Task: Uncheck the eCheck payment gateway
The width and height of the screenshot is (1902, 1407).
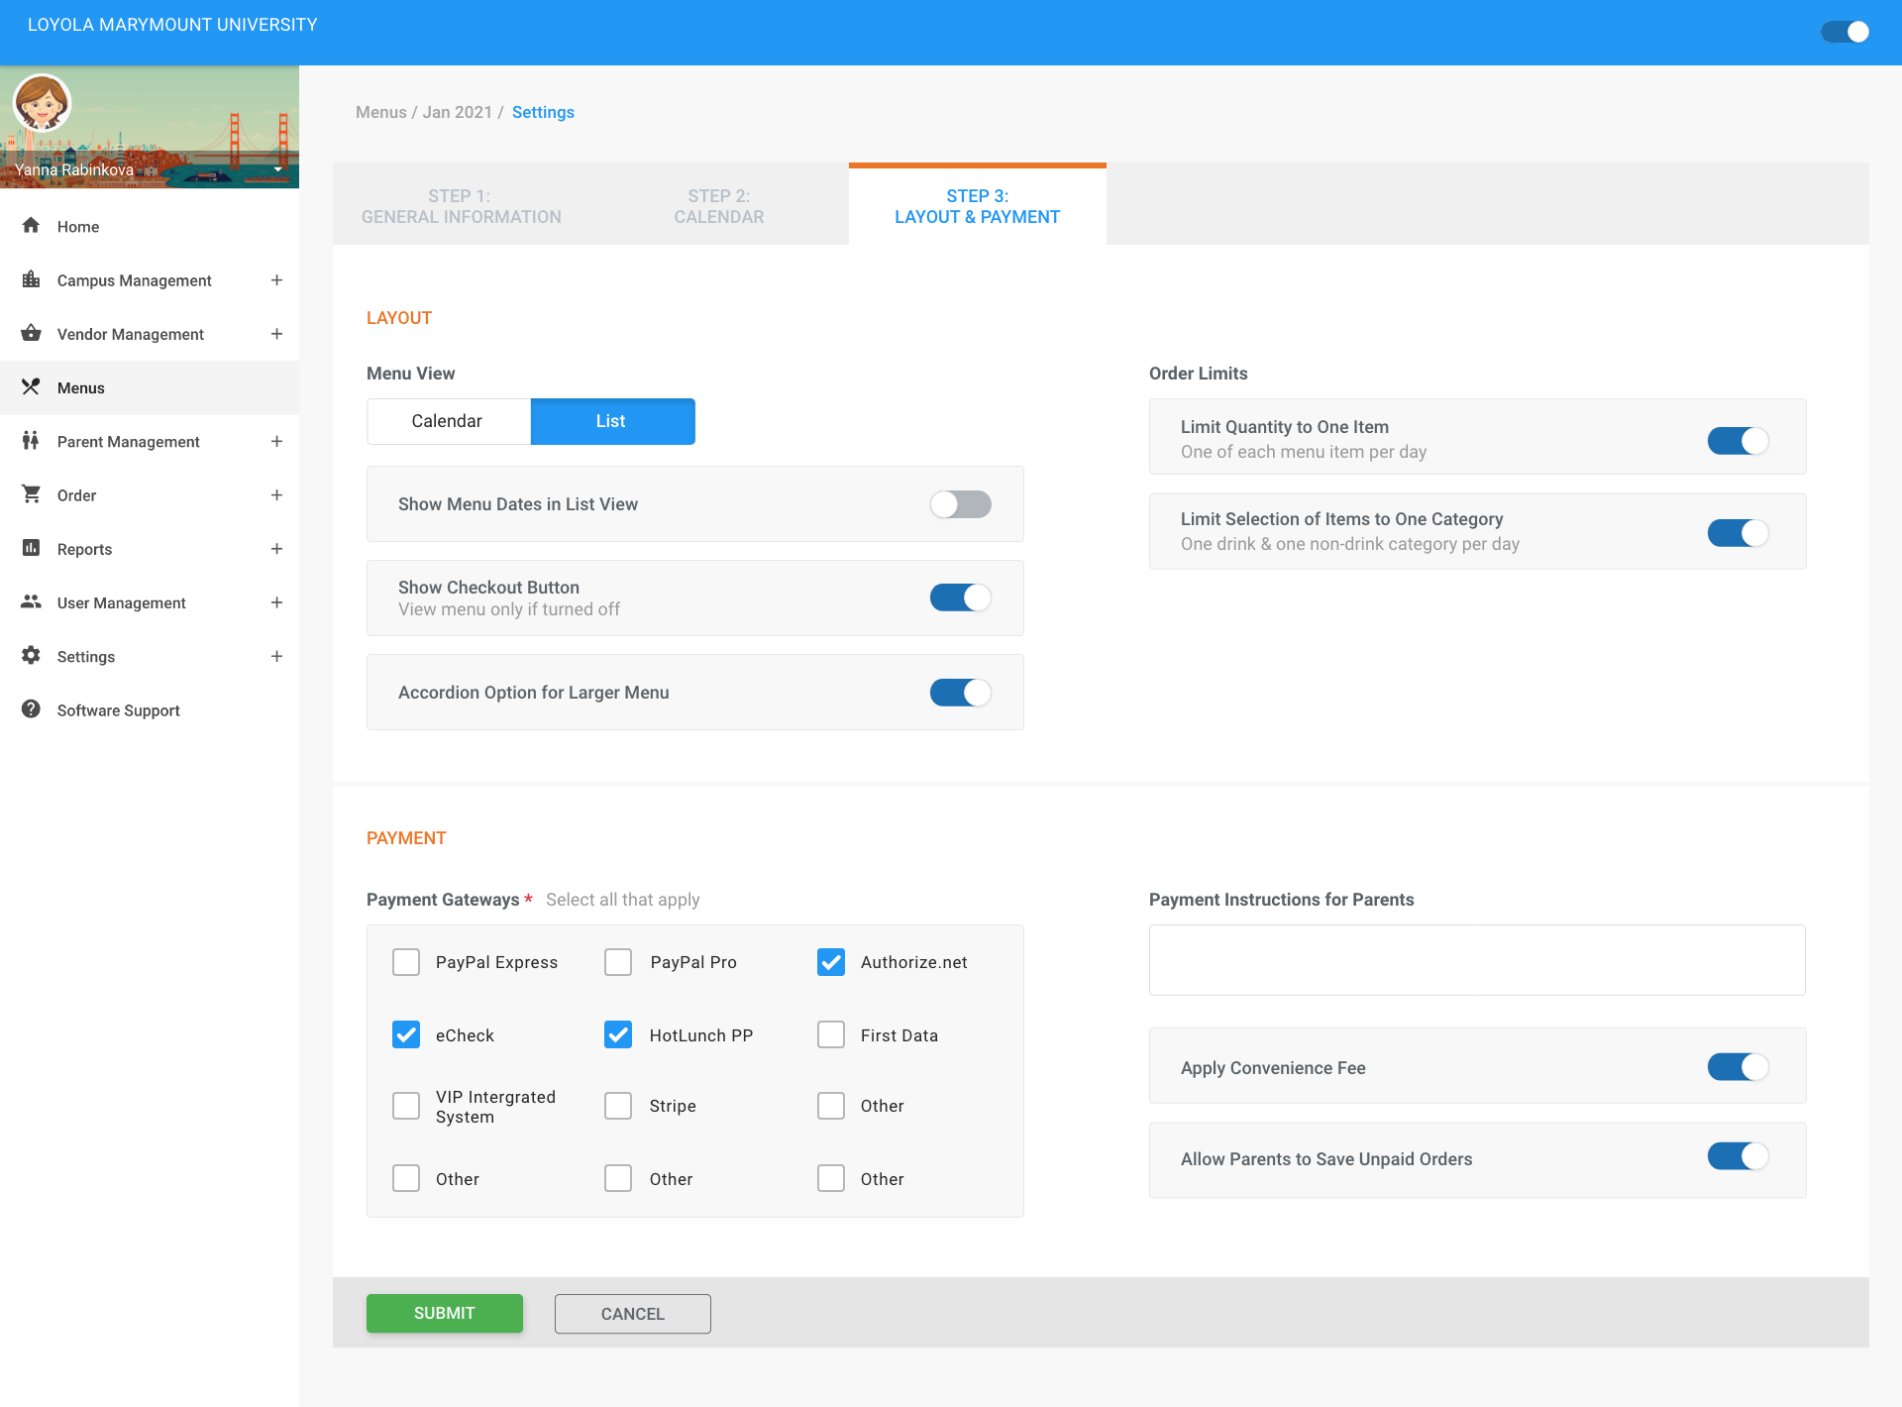Action: pos(406,1034)
